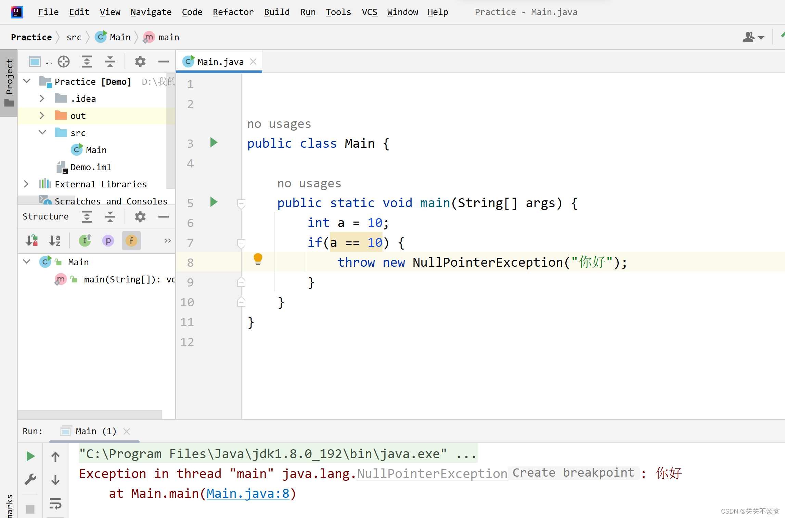Click the Main.java:8 stack trace link
Screen dimensions: 785x518
(x=248, y=493)
